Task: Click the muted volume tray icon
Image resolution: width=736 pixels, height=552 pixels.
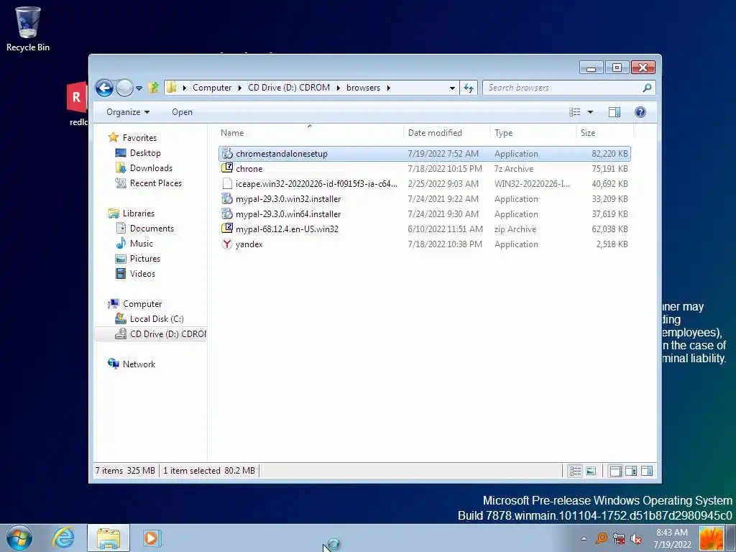Action: pyautogui.click(x=636, y=538)
